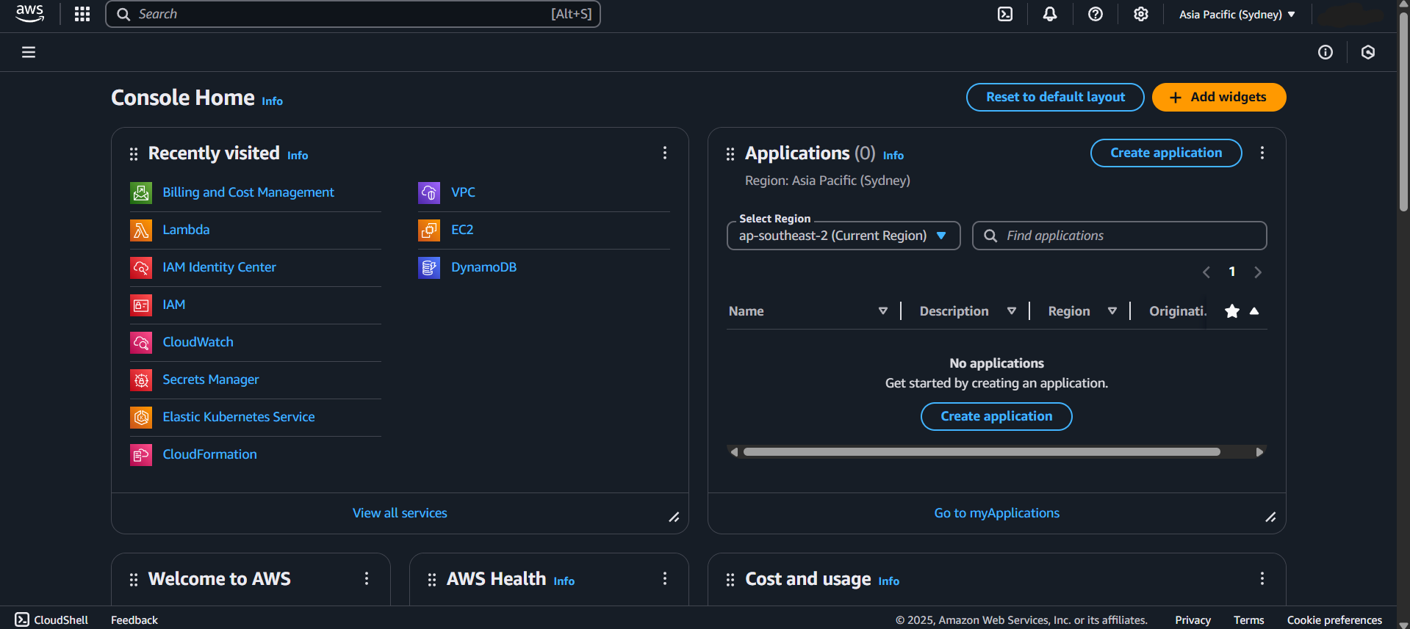The width and height of the screenshot is (1410, 629).
Task: Open the hamburger navigation menu
Action: point(29,52)
